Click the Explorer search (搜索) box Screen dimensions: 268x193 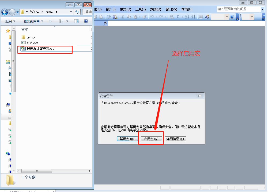(88, 12)
